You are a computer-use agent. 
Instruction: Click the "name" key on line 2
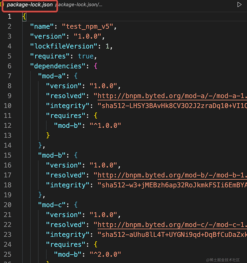coord(42,27)
